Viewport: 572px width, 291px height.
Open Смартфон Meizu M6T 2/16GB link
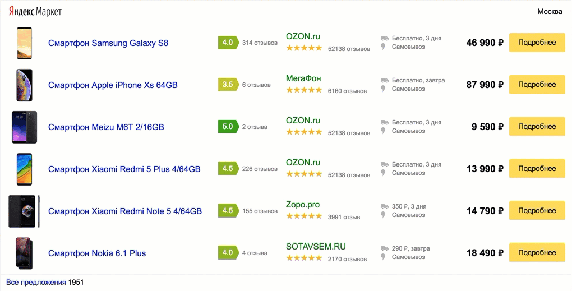[x=106, y=127]
